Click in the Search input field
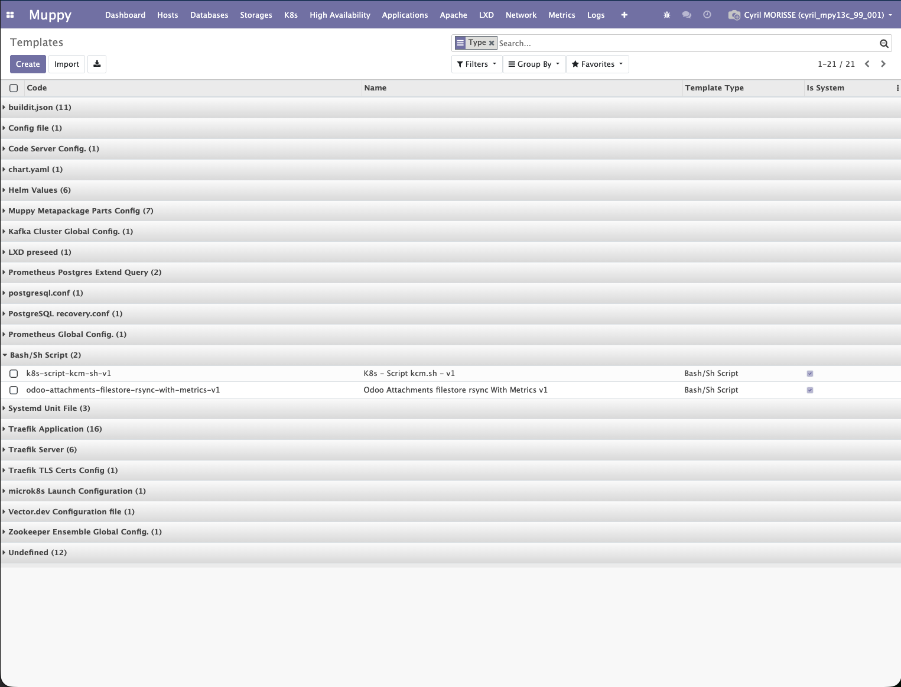The width and height of the screenshot is (901, 687). [x=685, y=43]
